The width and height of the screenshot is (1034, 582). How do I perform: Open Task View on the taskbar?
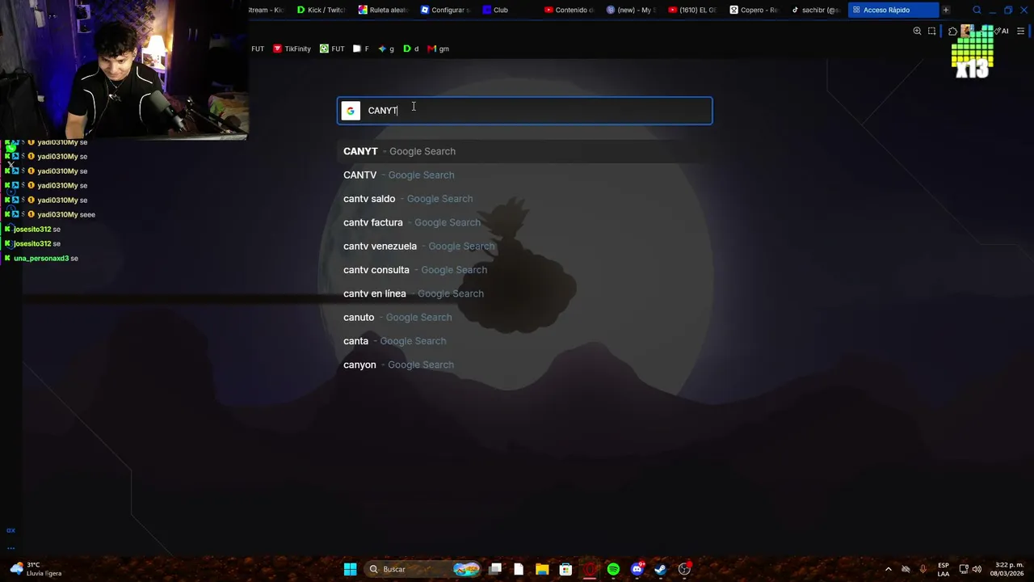(x=495, y=569)
